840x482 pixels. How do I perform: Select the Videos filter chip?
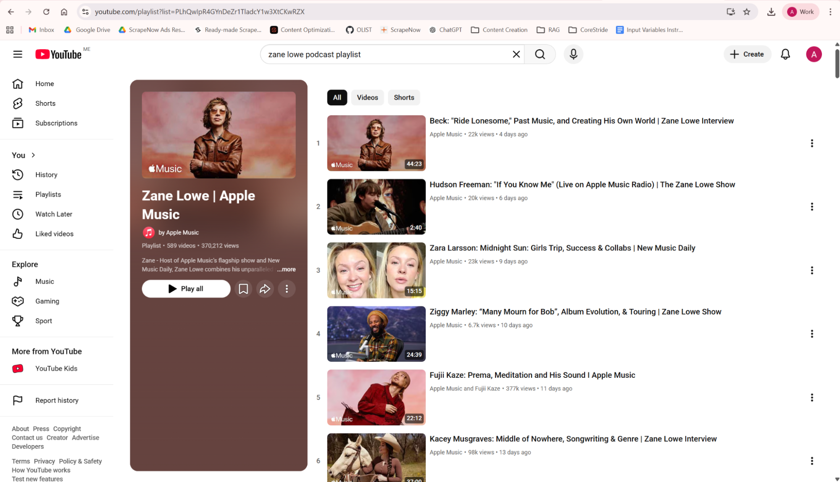tap(367, 97)
